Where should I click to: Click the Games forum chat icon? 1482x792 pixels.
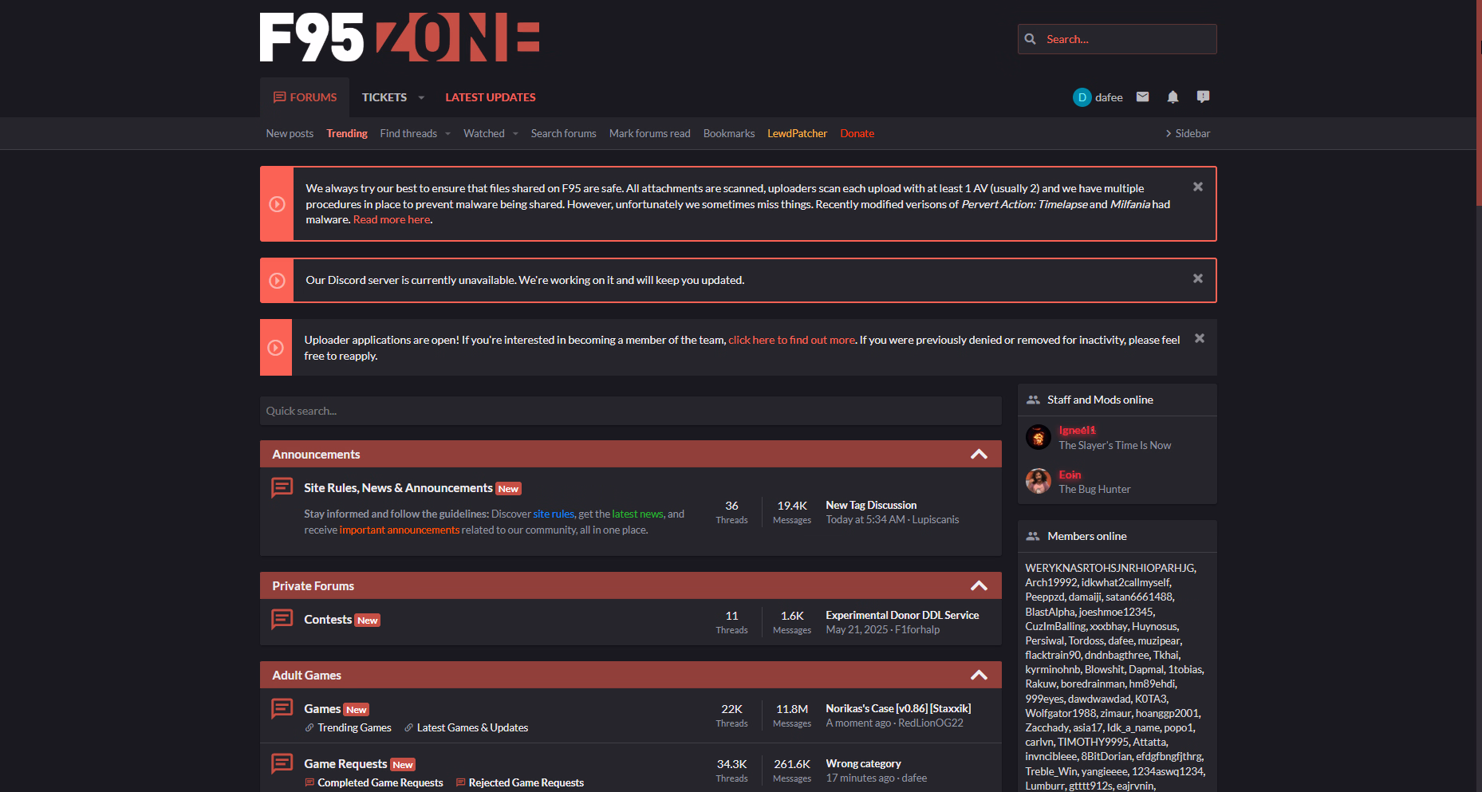pyautogui.click(x=282, y=708)
